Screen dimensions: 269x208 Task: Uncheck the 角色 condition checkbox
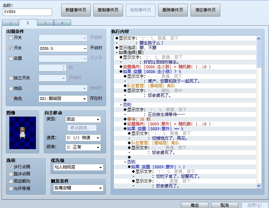[11, 99]
